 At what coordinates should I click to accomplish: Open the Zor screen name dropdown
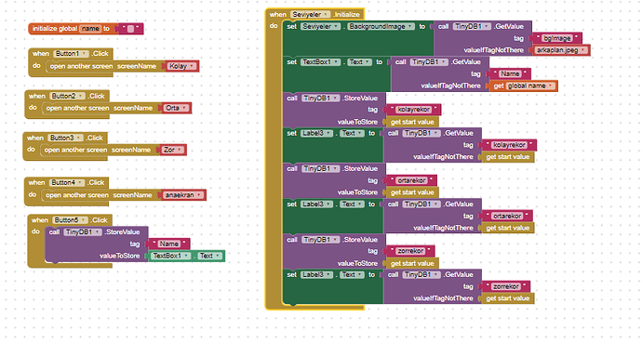click(173, 150)
